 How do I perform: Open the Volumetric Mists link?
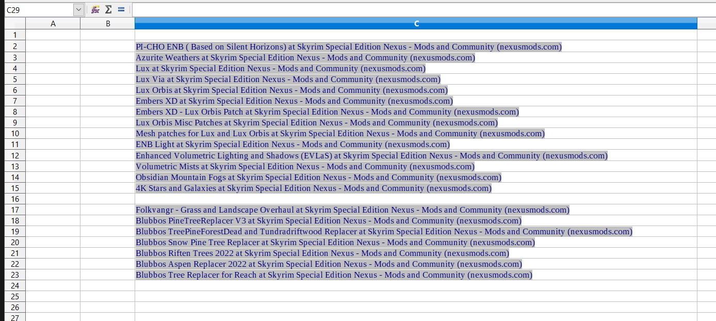point(305,166)
